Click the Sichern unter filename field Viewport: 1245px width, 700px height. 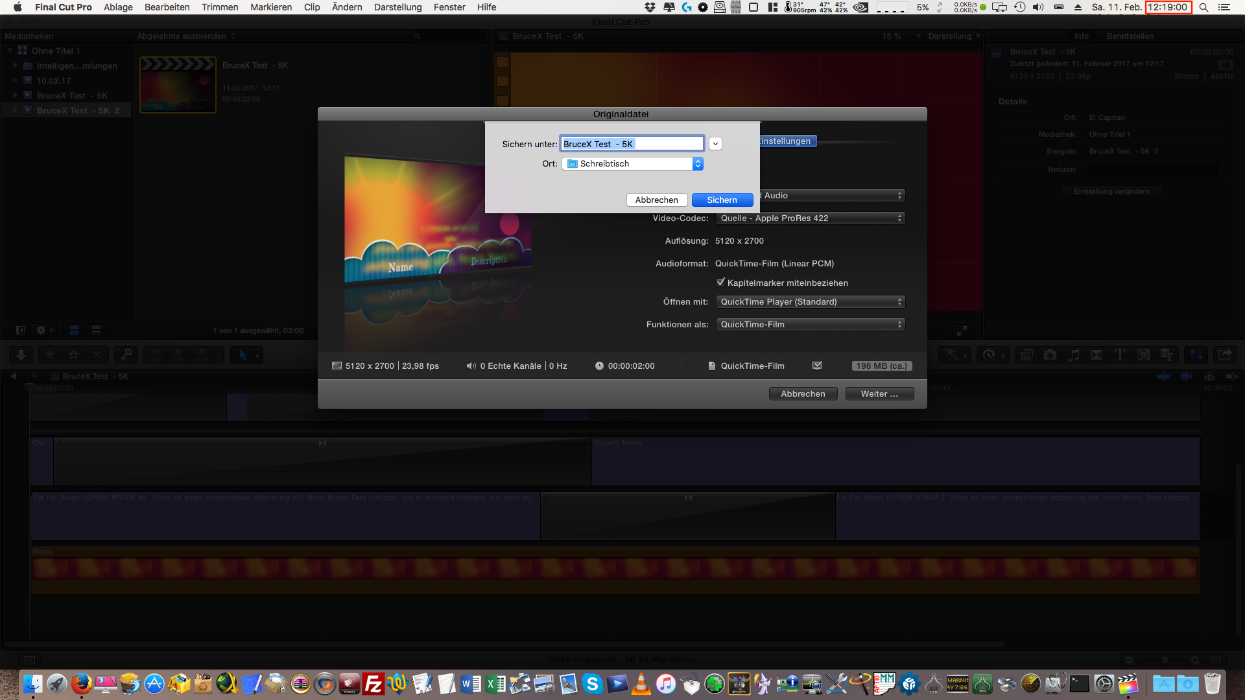[632, 144]
